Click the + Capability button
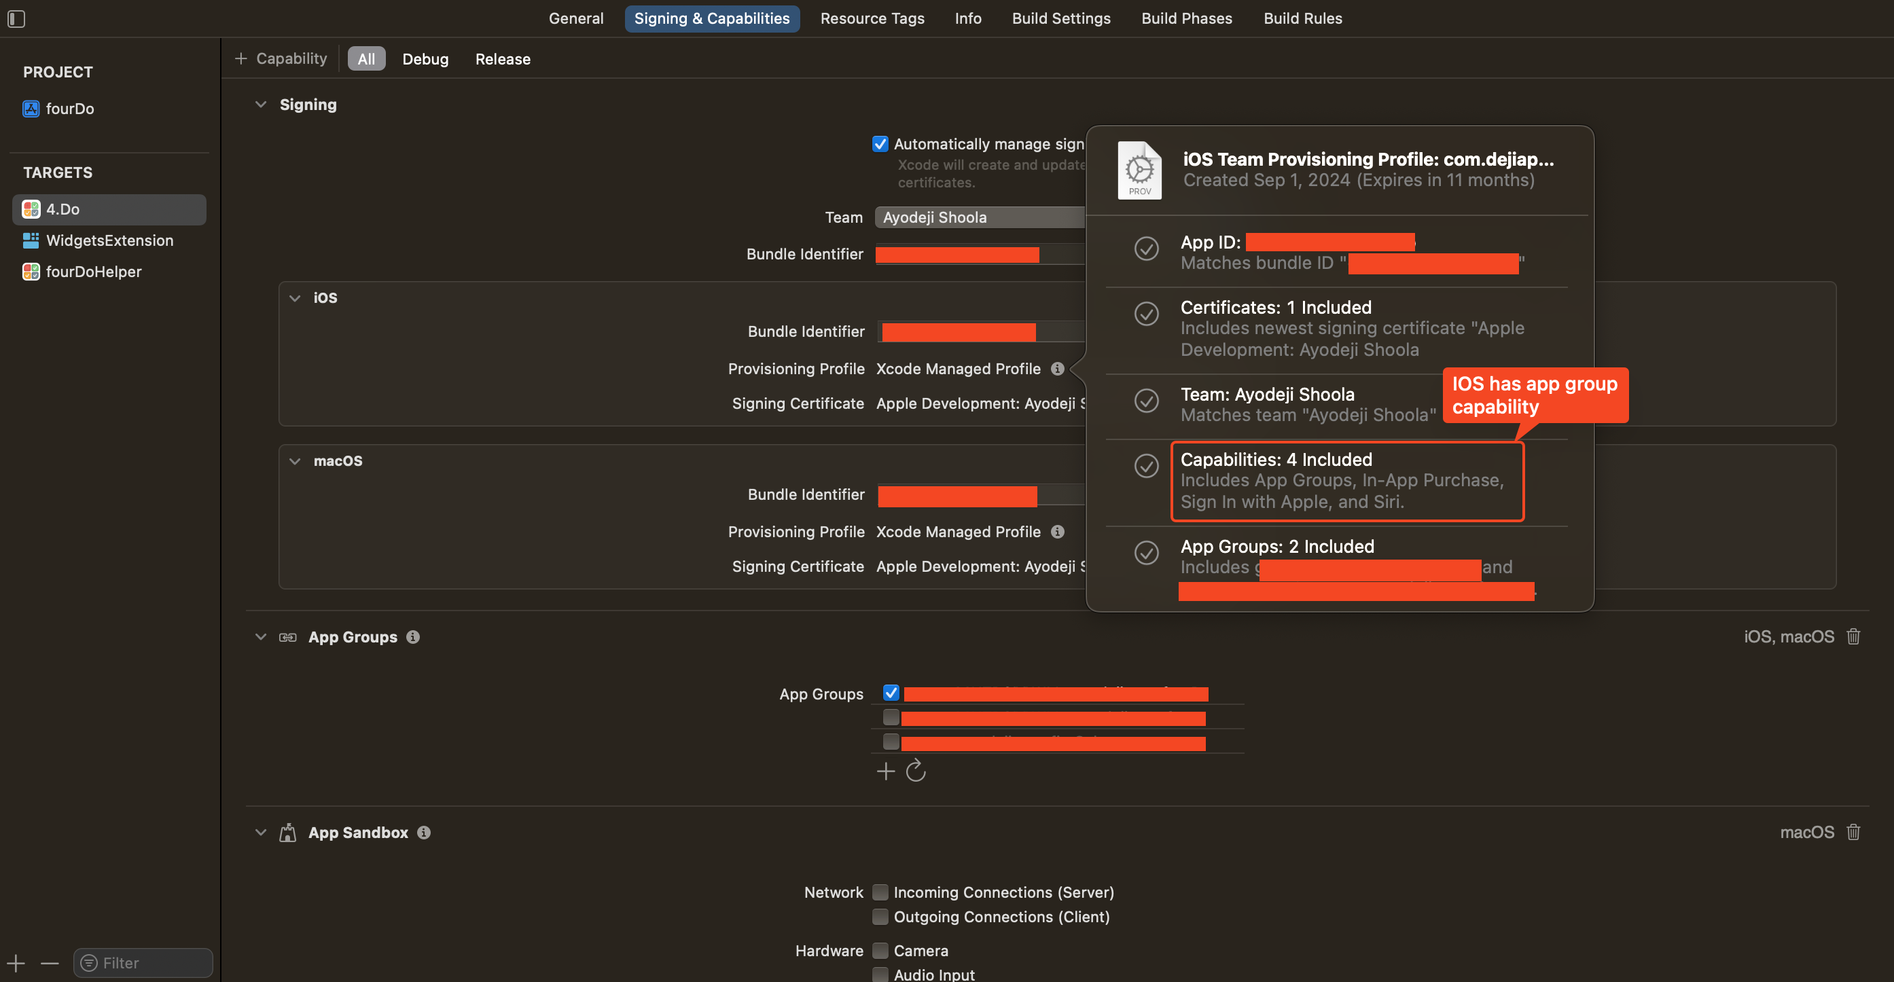This screenshot has height=982, width=1894. pos(281,59)
